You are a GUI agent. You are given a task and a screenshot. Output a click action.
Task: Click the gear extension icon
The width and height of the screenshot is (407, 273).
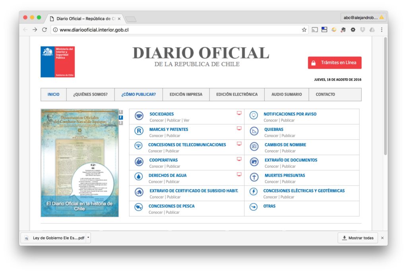point(353,30)
